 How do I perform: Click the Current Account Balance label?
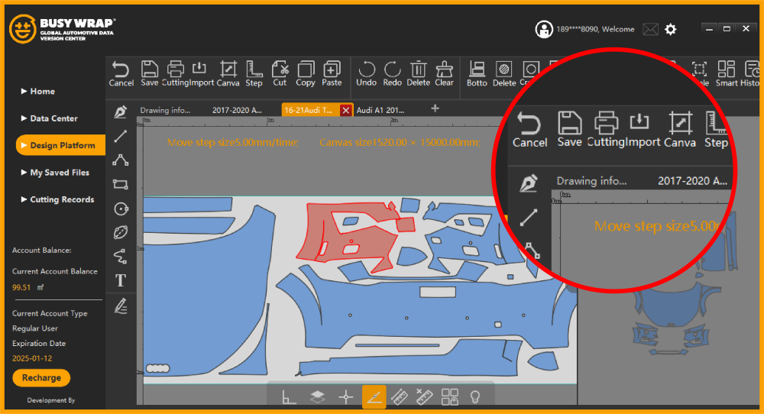(x=54, y=271)
